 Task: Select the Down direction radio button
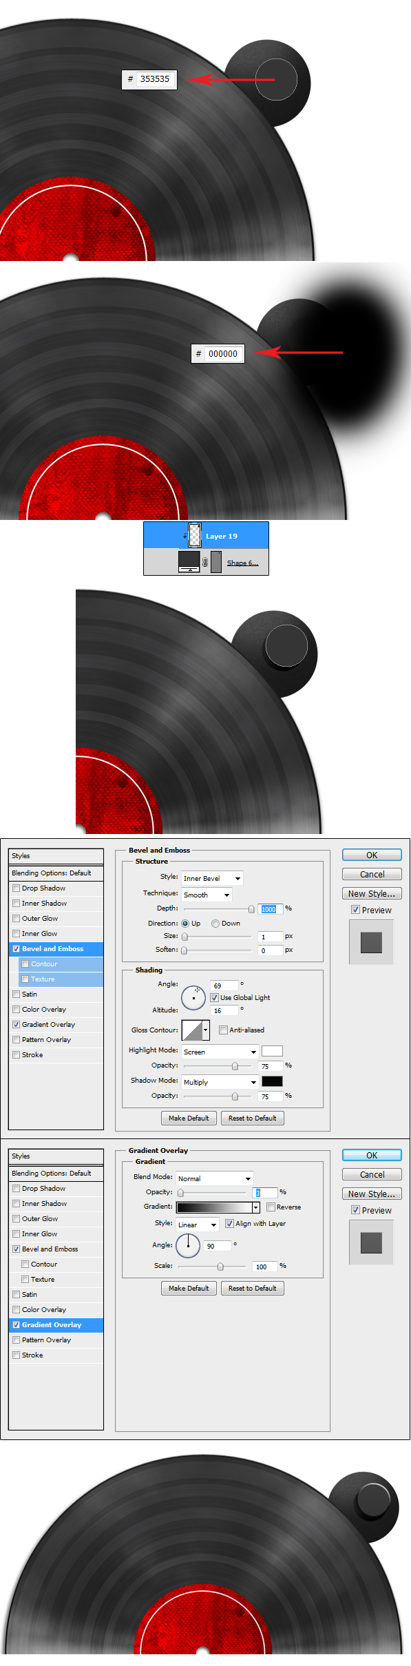click(215, 924)
